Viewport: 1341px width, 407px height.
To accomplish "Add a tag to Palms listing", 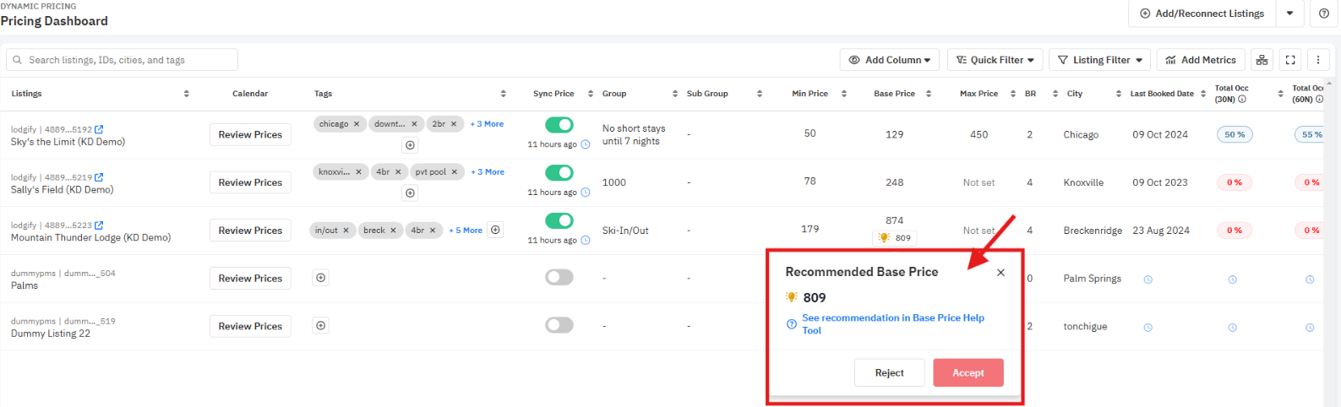I will [320, 278].
